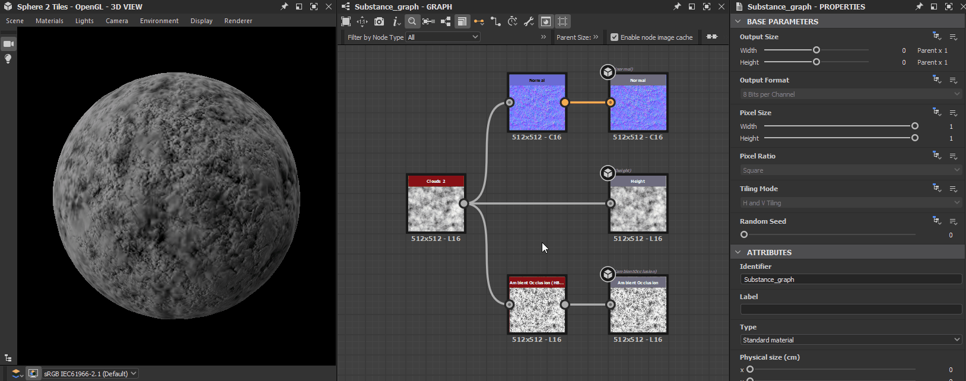Expand the Parent Size toolbar arrows
The height and width of the screenshot is (381, 966).
[x=596, y=37]
